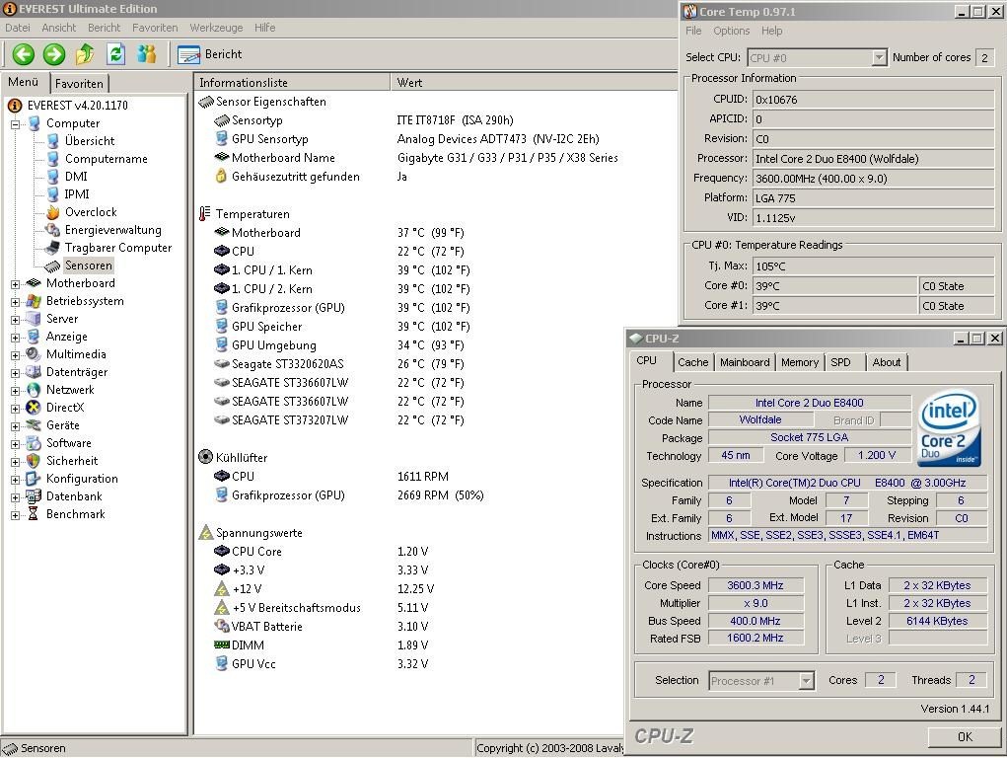Select the Energieverwaltung icon in tree
The height and width of the screenshot is (758, 1007).
[52, 230]
